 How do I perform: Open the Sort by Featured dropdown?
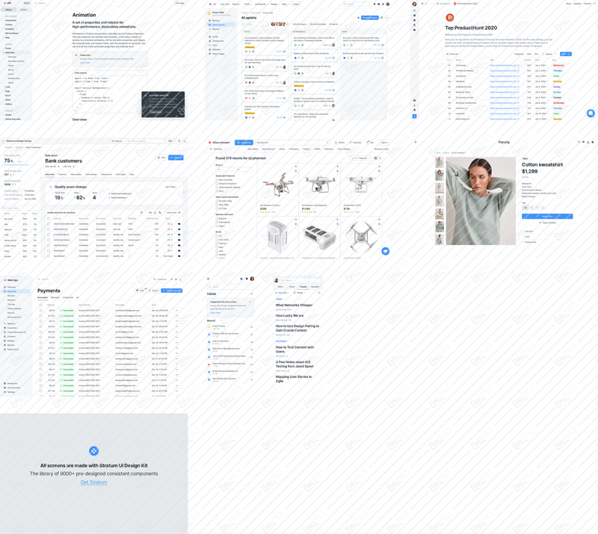coord(360,158)
